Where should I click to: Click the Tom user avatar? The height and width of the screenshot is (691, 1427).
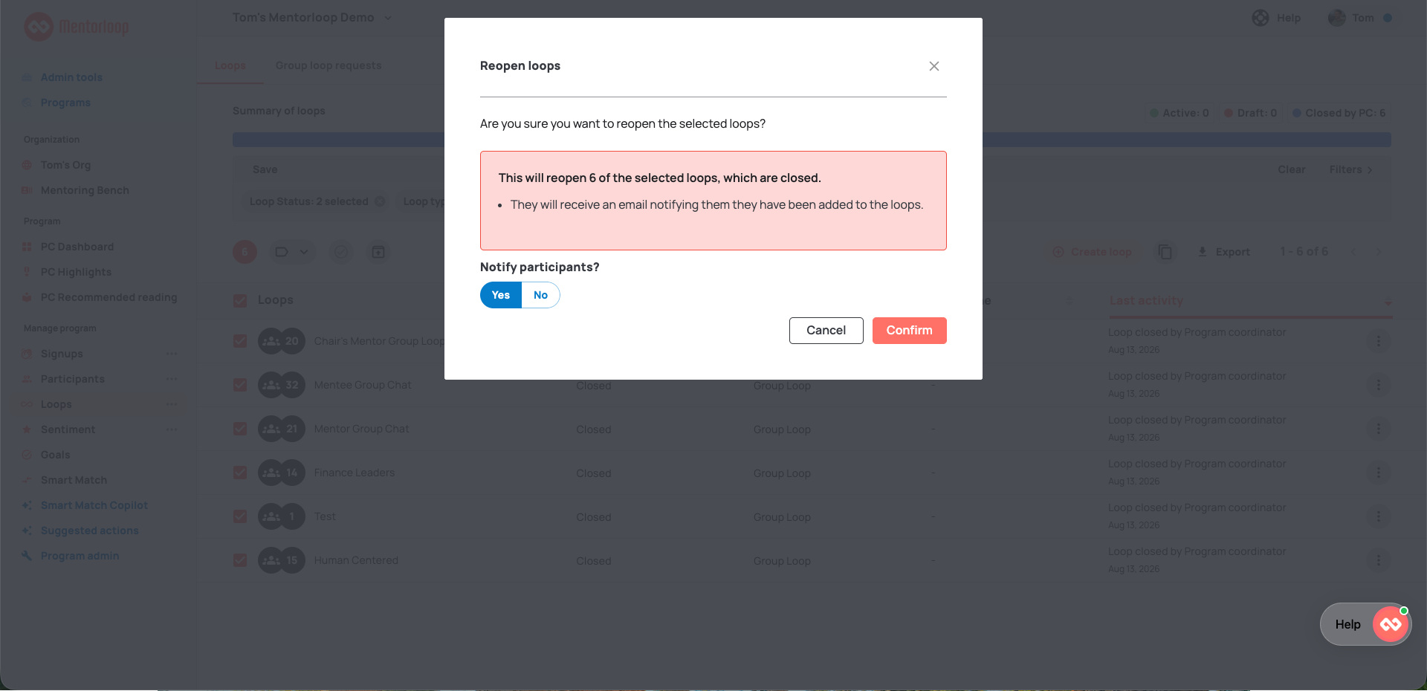click(1337, 18)
